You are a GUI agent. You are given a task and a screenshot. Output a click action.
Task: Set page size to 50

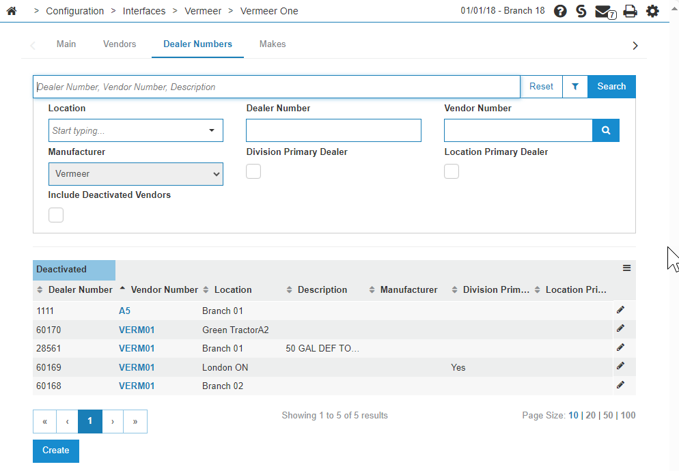(x=608, y=416)
